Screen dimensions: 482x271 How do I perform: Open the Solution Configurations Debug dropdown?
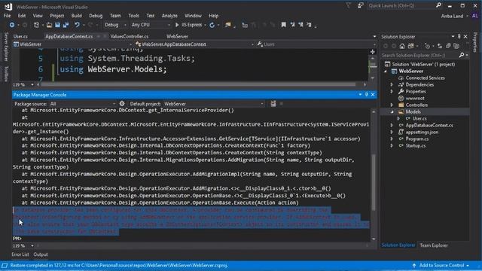click(115, 25)
